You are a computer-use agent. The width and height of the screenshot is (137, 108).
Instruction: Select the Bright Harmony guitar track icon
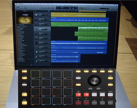37,61
